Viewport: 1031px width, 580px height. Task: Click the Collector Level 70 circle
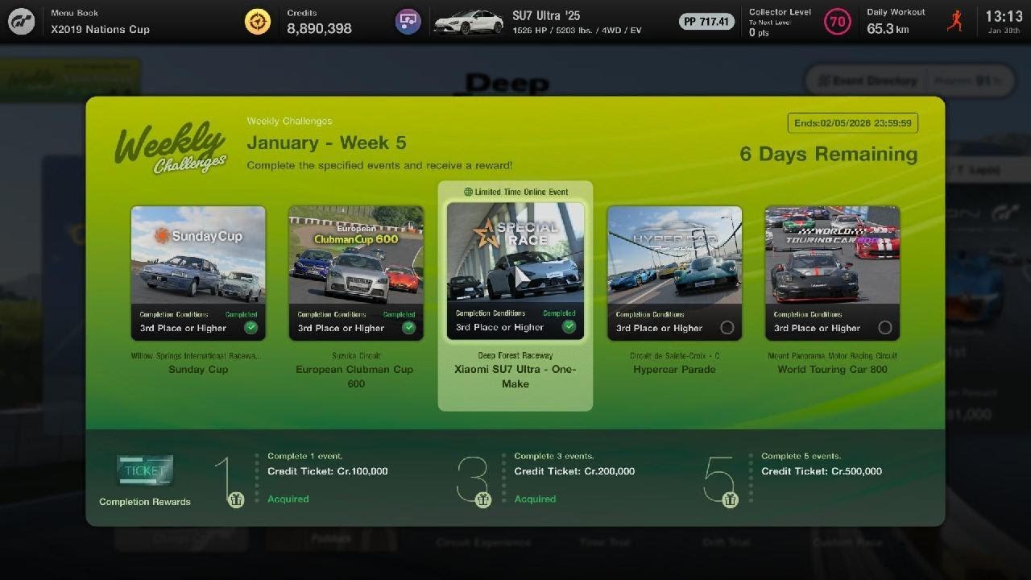(838, 22)
